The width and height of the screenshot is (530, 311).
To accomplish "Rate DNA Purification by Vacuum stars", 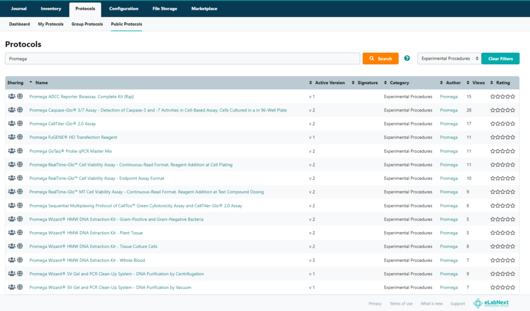I will pos(503,287).
